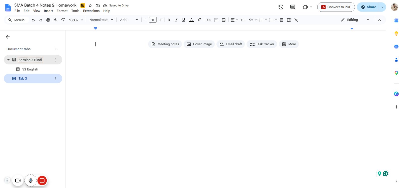Click the font size input field
This screenshot has width=403, height=188.
[153, 20]
